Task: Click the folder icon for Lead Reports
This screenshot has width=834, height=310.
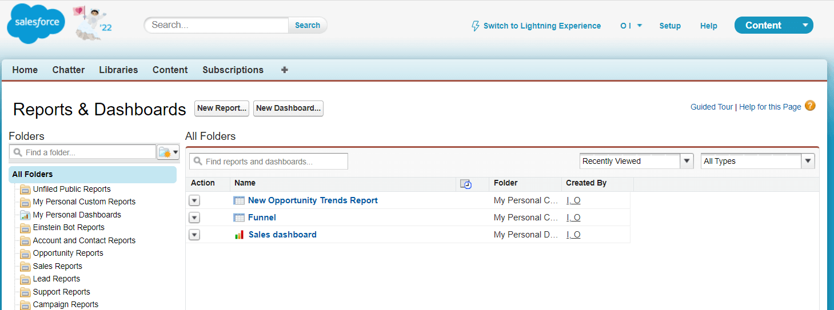Action: coord(25,279)
